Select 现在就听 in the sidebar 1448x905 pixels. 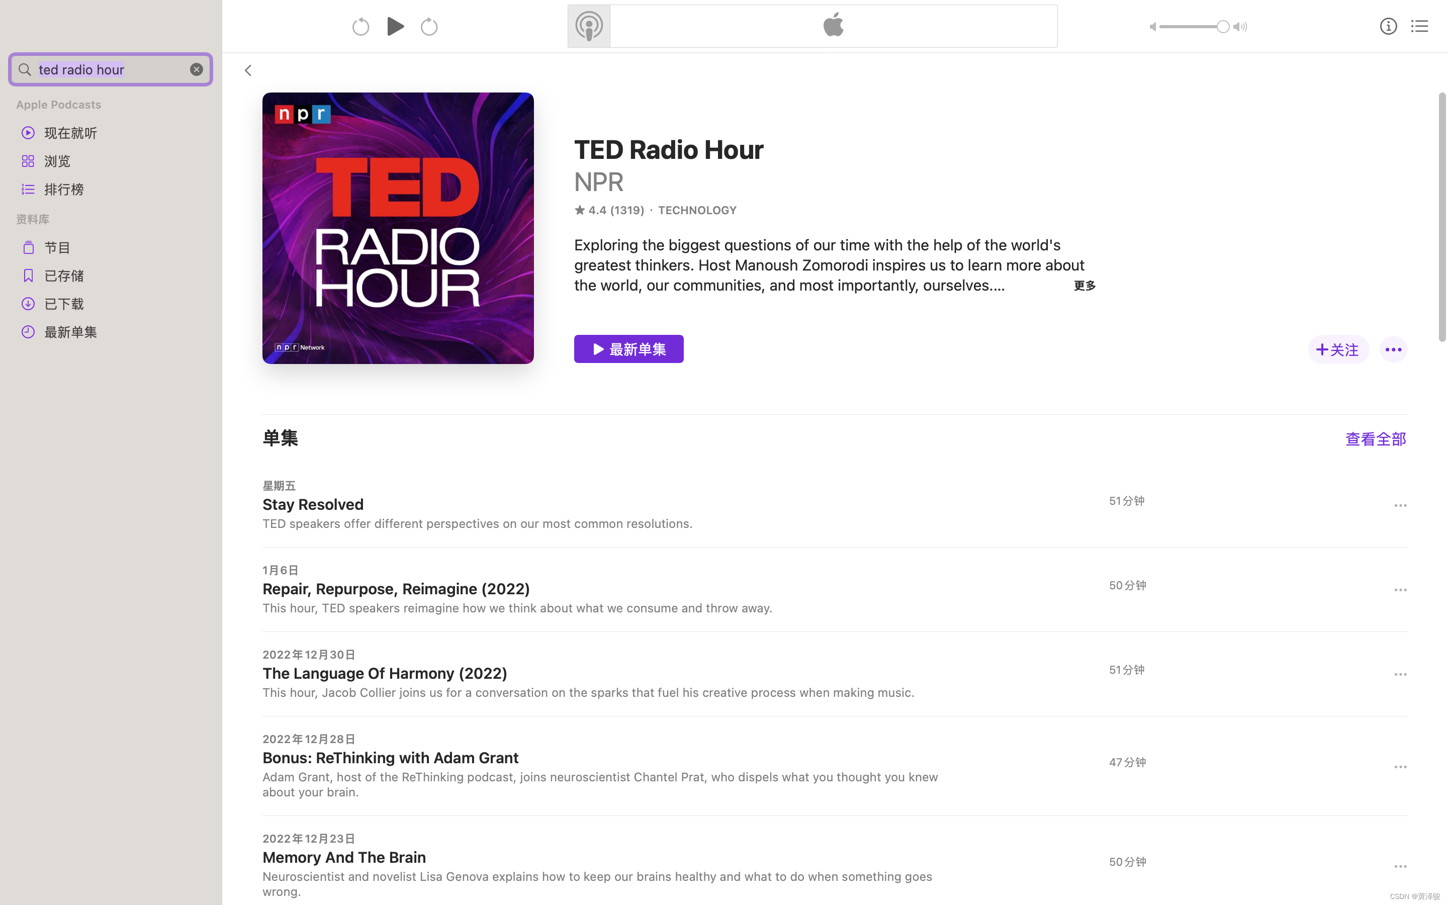point(70,132)
